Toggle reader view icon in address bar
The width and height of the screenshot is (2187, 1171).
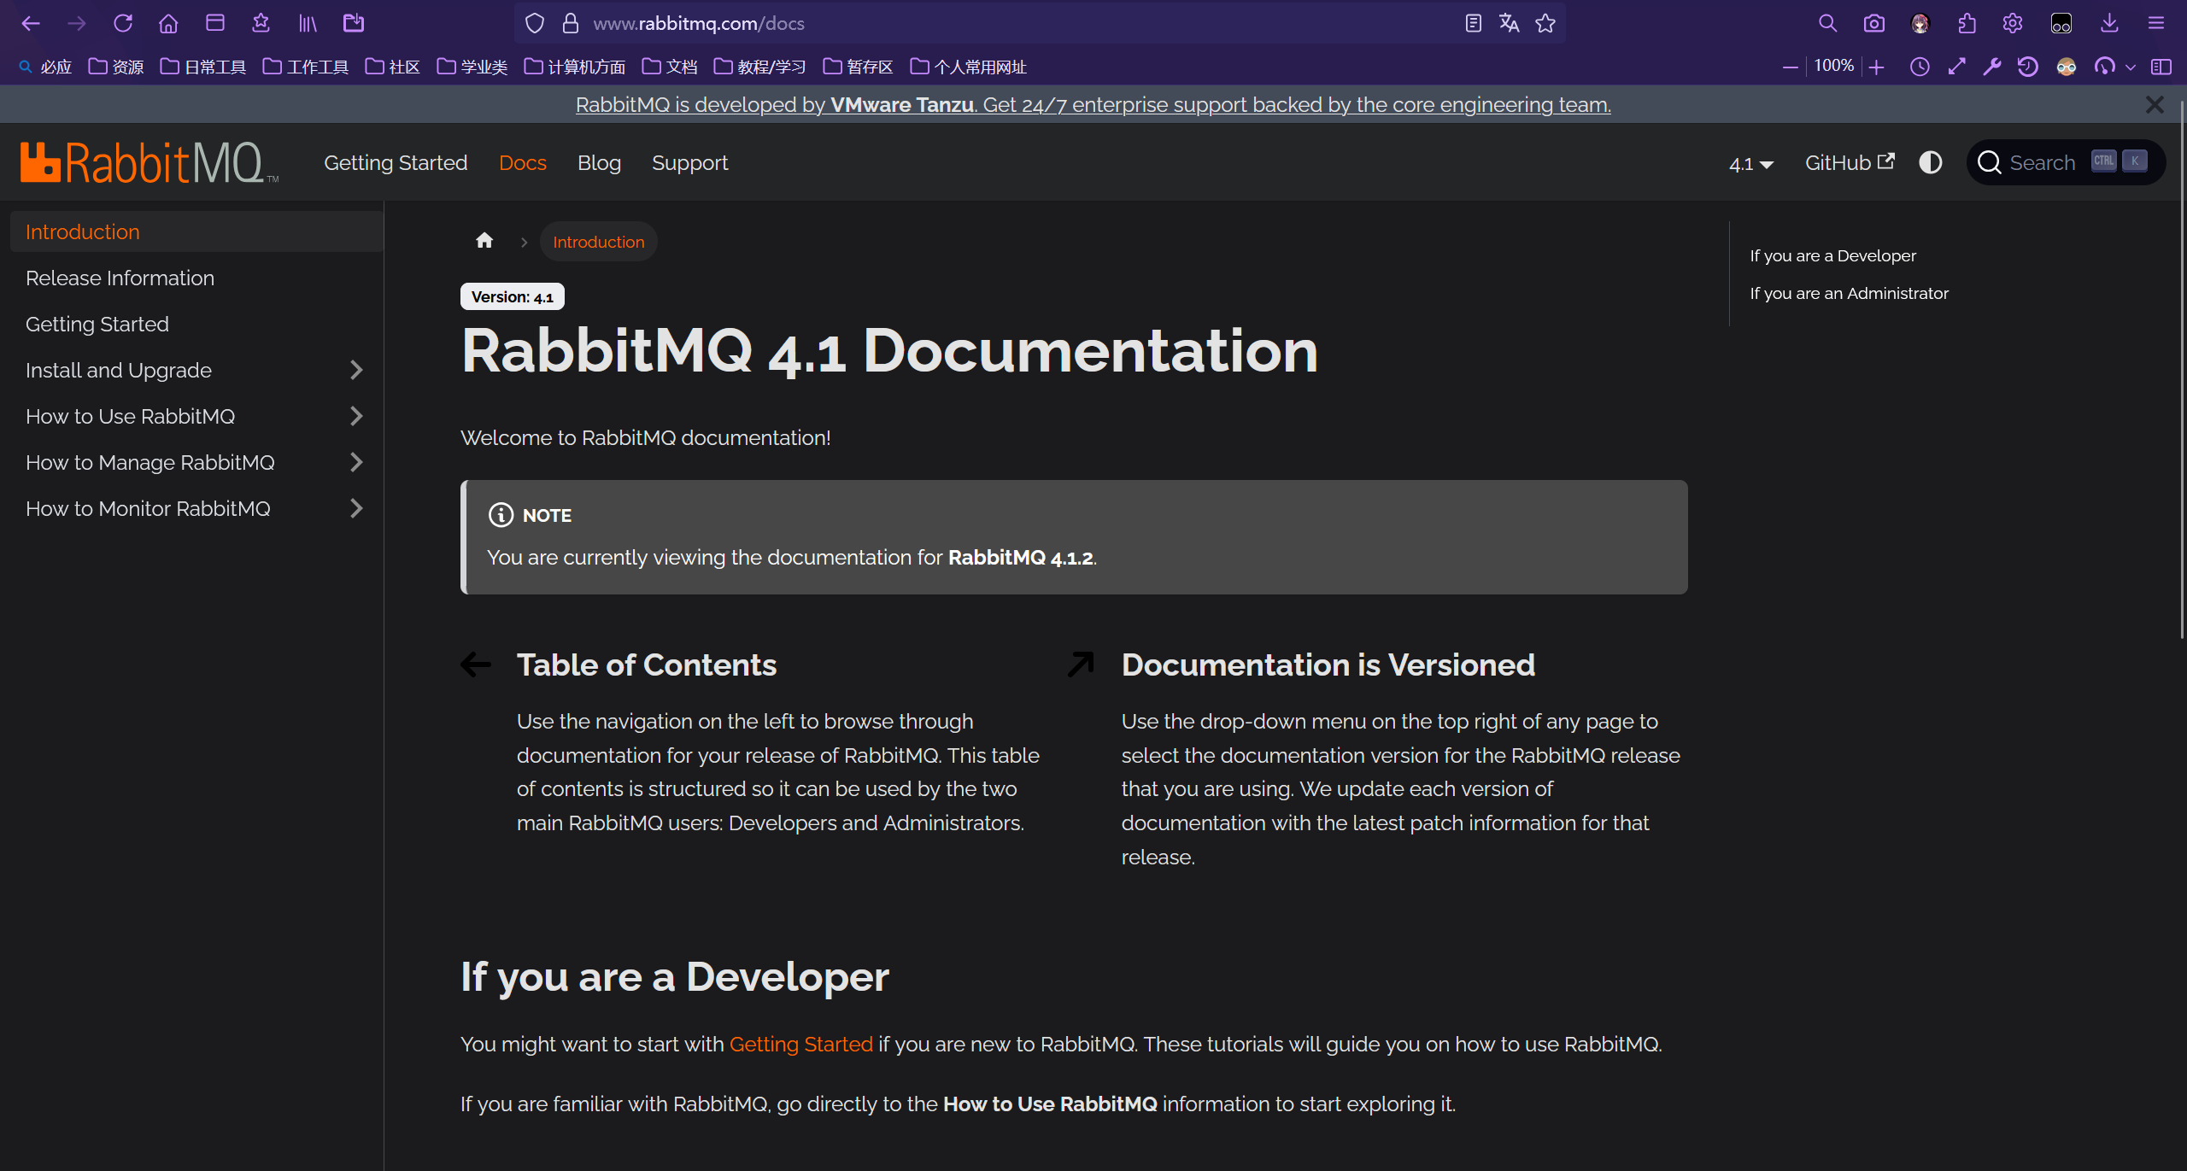[1473, 23]
